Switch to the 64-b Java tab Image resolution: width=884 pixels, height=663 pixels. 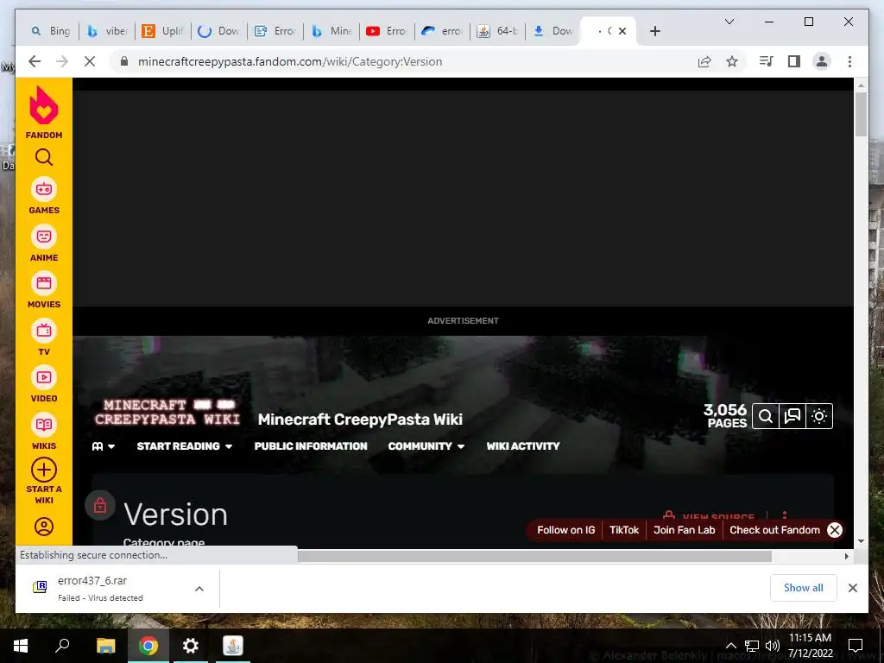click(497, 31)
